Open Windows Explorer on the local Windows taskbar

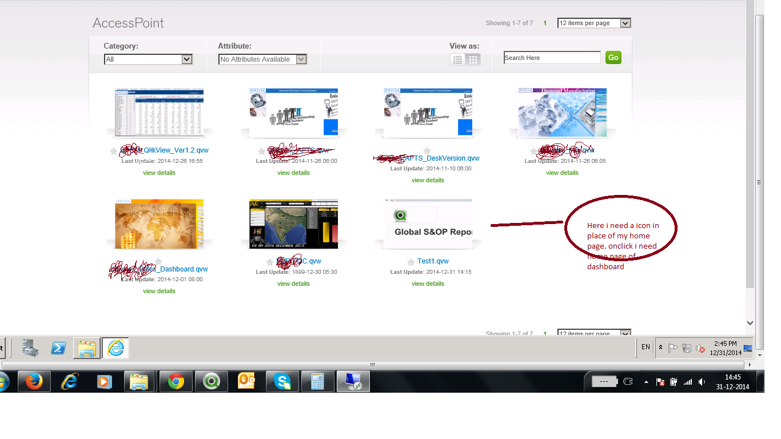(x=140, y=381)
